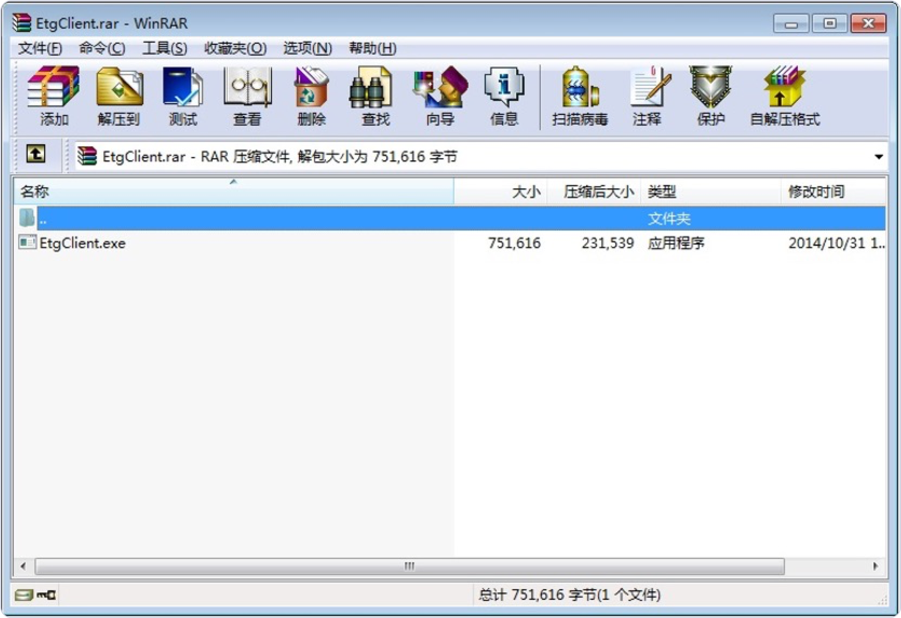Click the address bar archive path text
The height and width of the screenshot is (618, 901).
pos(280,156)
